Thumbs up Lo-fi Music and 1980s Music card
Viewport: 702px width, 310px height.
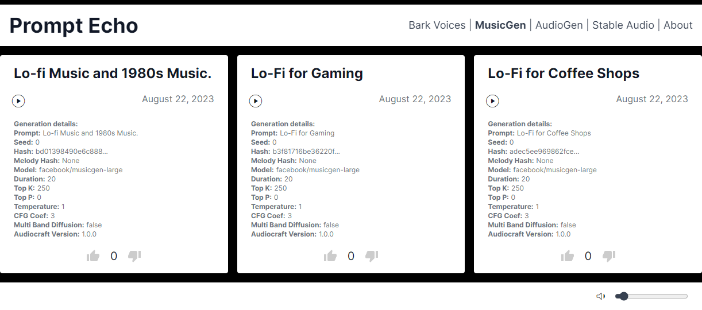tap(93, 256)
